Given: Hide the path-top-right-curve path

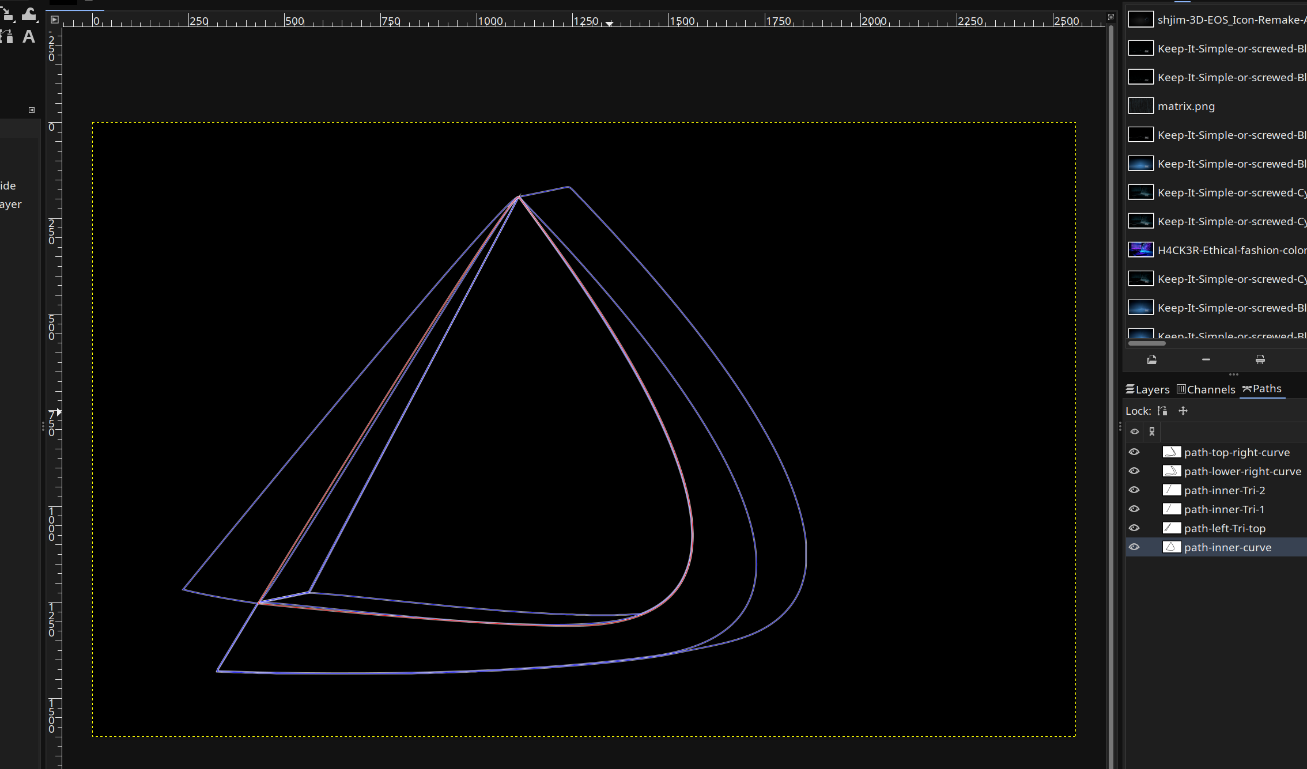Looking at the screenshot, I should (x=1134, y=452).
